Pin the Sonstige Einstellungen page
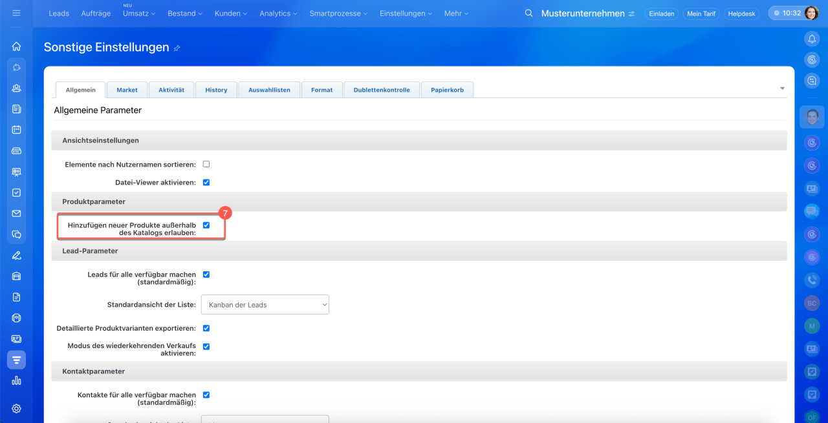The image size is (828, 423). click(x=177, y=48)
